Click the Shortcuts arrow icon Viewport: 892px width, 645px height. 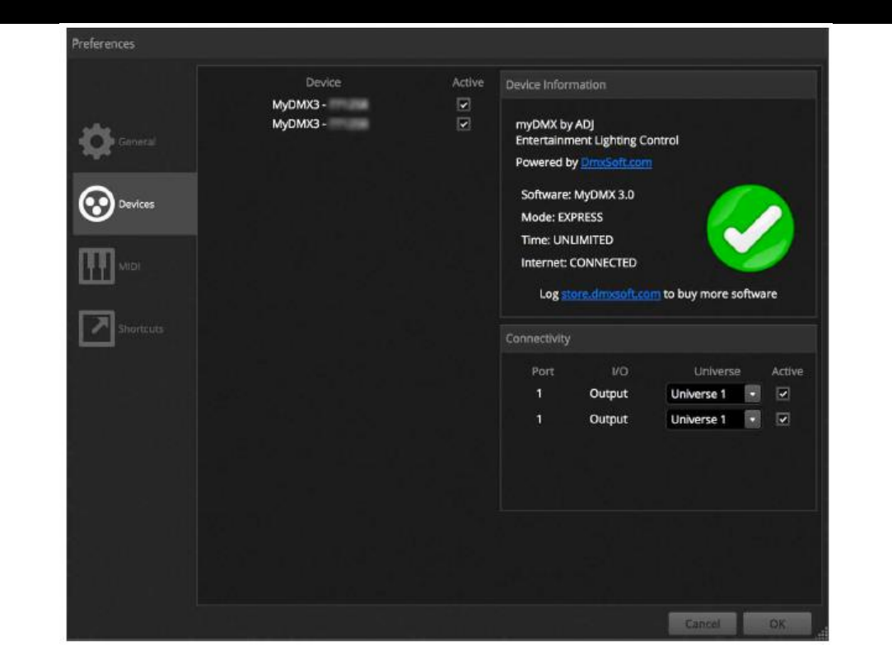point(96,328)
